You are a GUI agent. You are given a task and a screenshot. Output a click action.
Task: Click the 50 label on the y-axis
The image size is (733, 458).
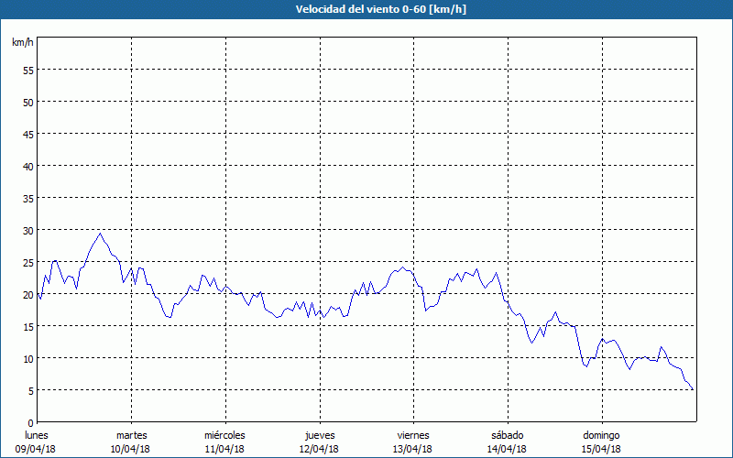click(x=27, y=102)
